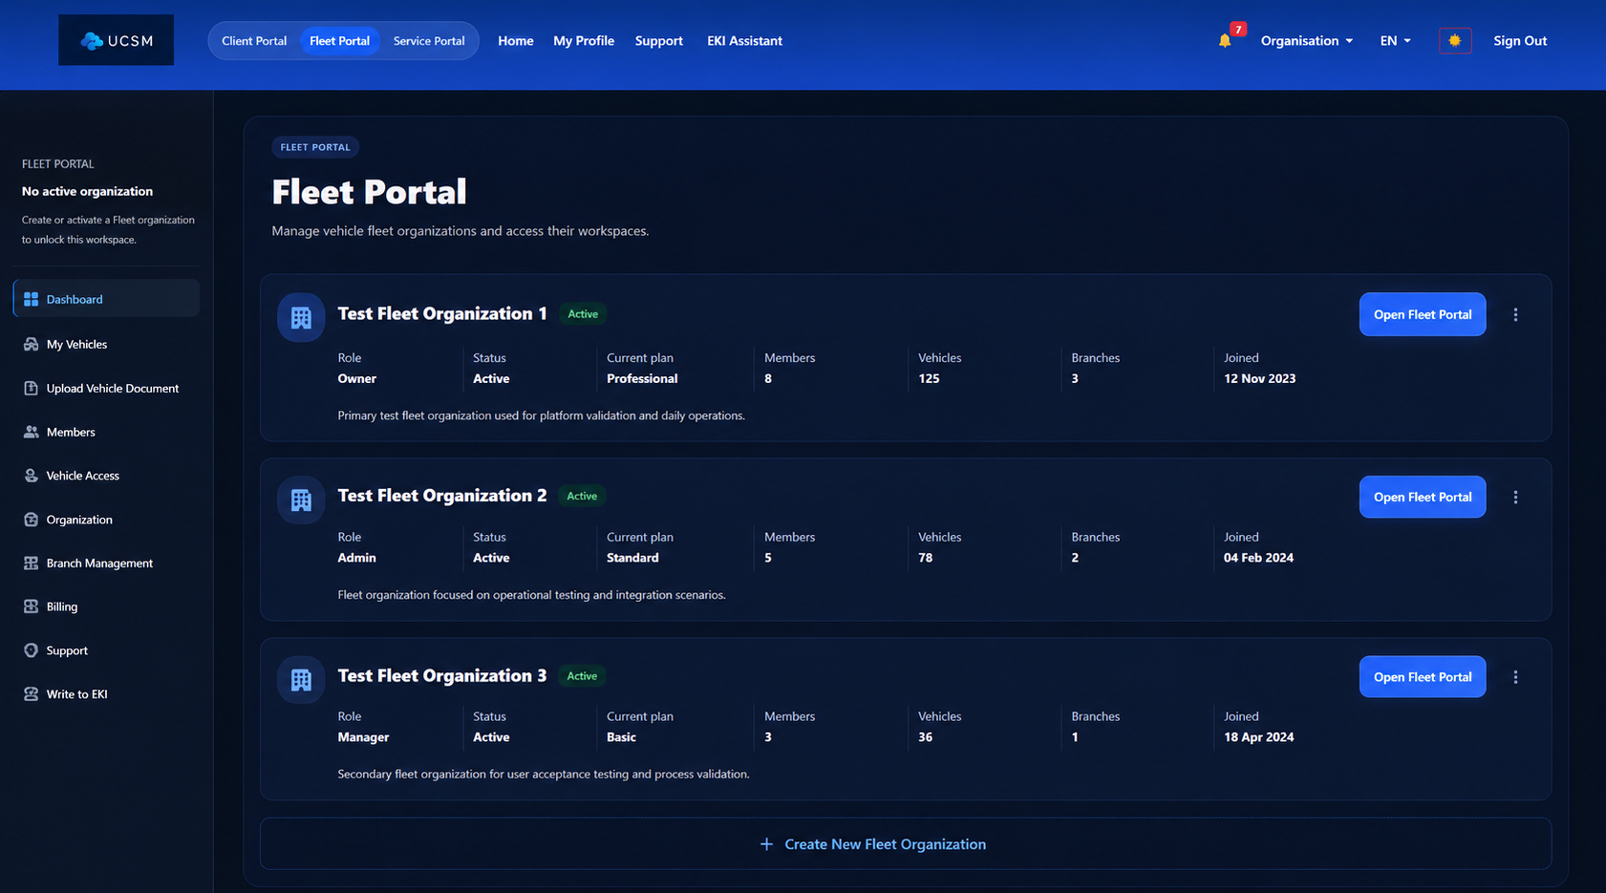Viewport: 1606px width, 893px height.
Task: Open Fleet Portal for Test Fleet Organization 3
Action: click(x=1423, y=677)
